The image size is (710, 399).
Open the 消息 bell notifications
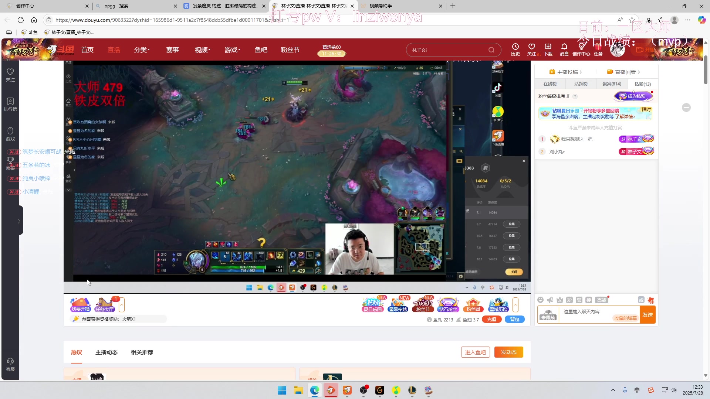pyautogui.click(x=564, y=49)
